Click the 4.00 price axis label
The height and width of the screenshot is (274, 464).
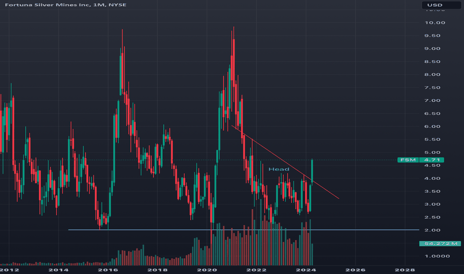click(432, 178)
